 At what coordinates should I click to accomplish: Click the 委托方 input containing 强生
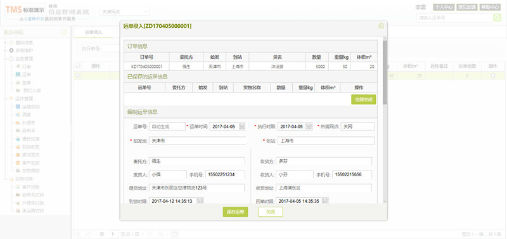click(197, 161)
